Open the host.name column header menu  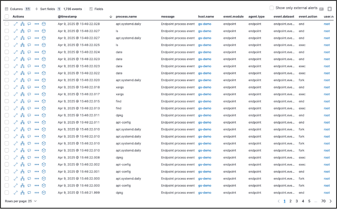[x=206, y=16]
